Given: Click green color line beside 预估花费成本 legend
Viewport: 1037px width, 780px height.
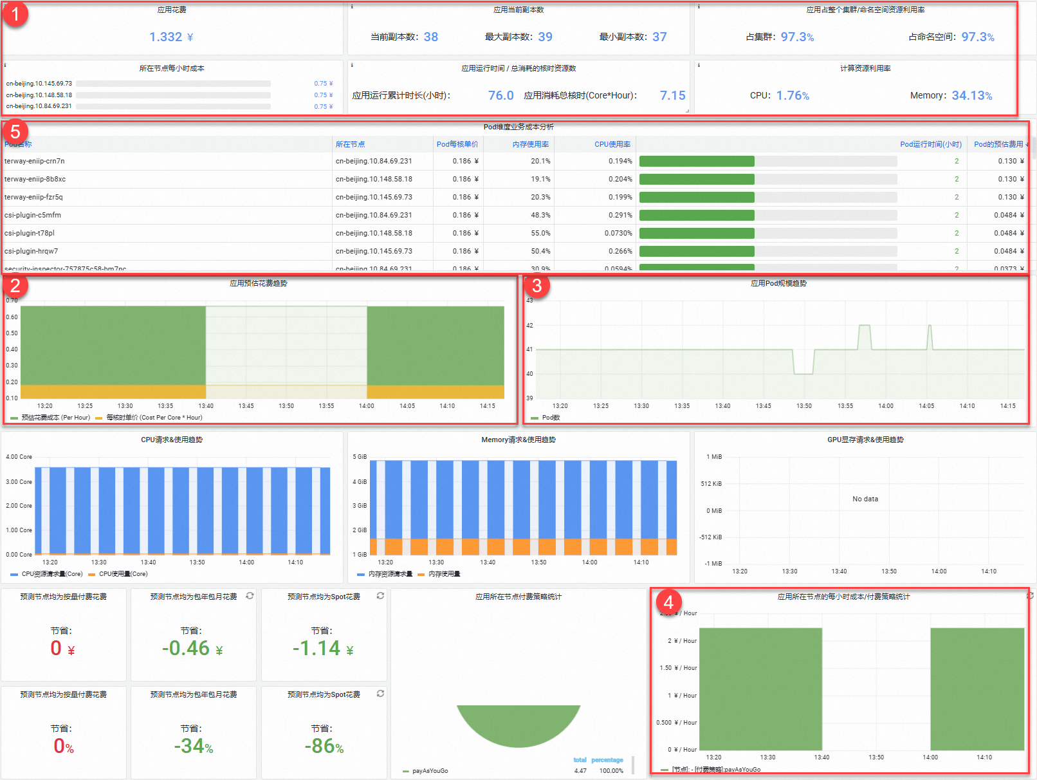Looking at the screenshot, I should (x=14, y=418).
